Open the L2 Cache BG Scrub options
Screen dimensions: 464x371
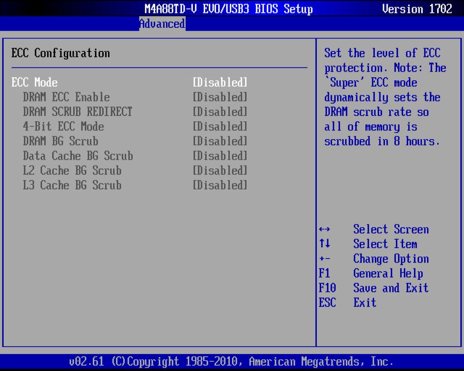[x=220, y=171]
